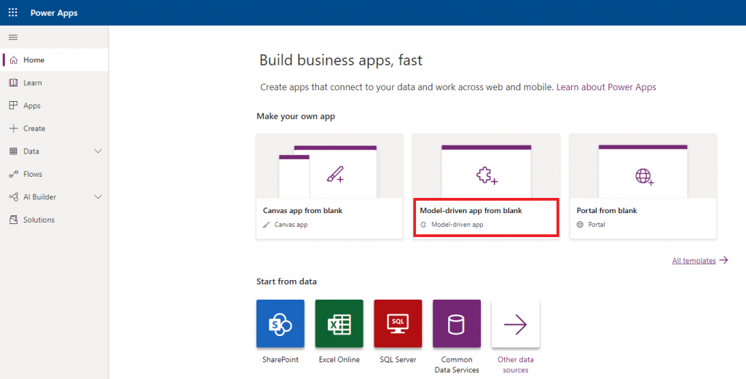The width and height of the screenshot is (746, 379).
Task: Click the Apps grid icon
Action: (x=13, y=105)
